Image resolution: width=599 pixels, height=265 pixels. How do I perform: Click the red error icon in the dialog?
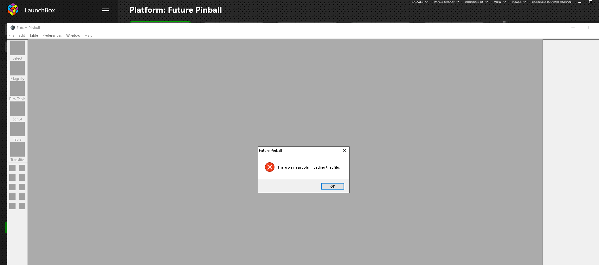[x=270, y=167]
